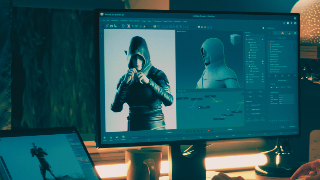
Task: Click the chain link icon in the toolbar
Action: (107, 26)
